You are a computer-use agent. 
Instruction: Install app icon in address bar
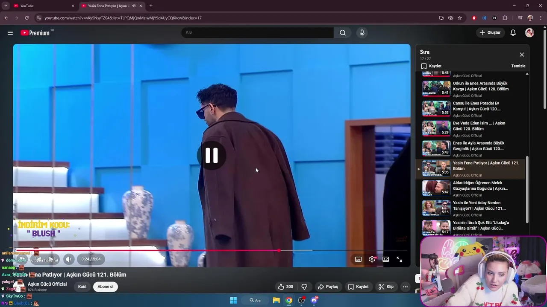pyautogui.click(x=441, y=18)
